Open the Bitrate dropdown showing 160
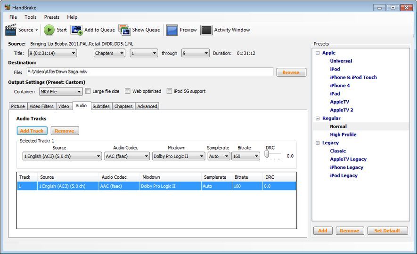The width and height of the screenshot is (417, 254). (x=245, y=156)
